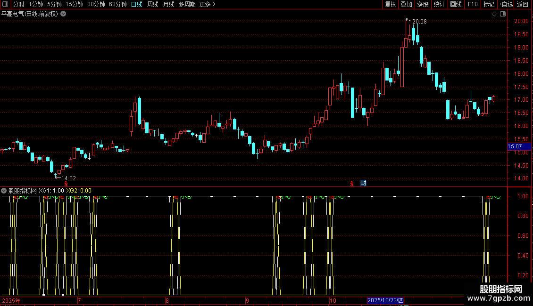Open 画线 drawing tools

(456, 4)
